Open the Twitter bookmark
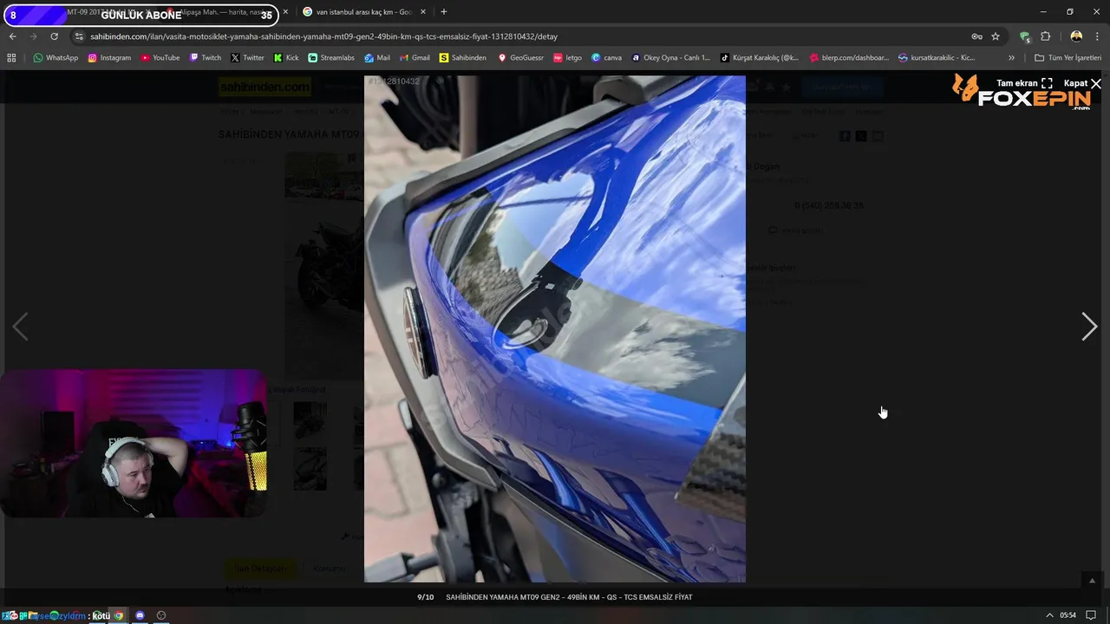1110x624 pixels. tap(247, 57)
